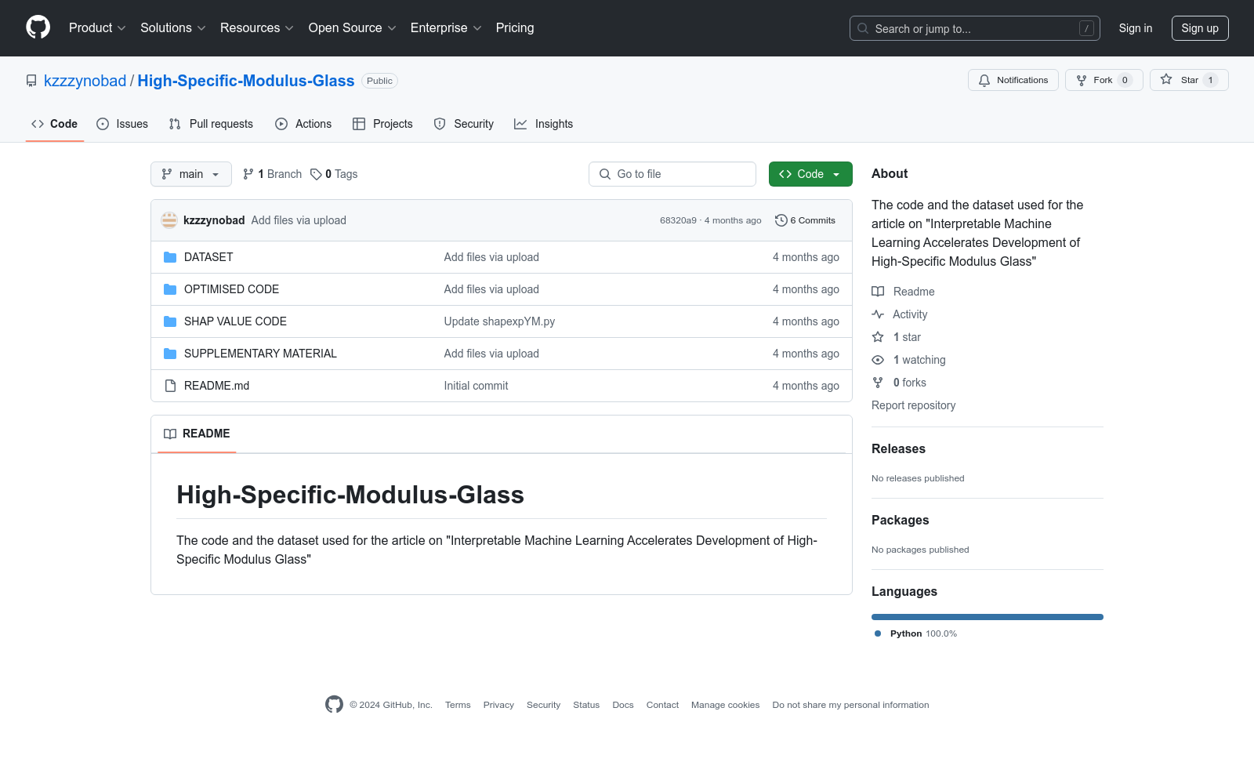Click the Docs footer link
Viewport: 1254px width, 784px height.
623,705
